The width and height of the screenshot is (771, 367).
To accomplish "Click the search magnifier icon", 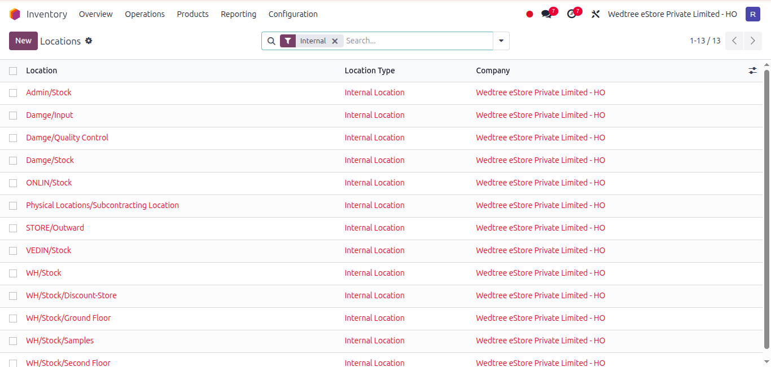I will point(271,41).
